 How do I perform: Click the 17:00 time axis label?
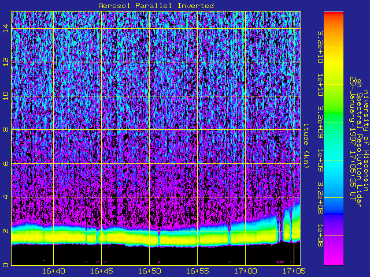pyautogui.click(x=245, y=271)
